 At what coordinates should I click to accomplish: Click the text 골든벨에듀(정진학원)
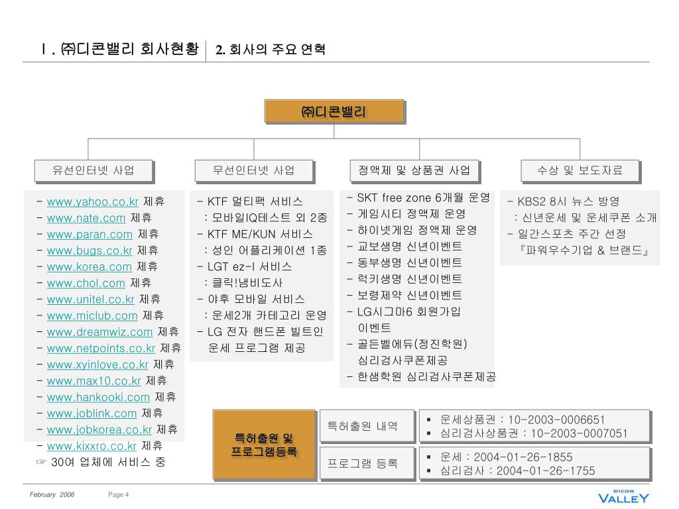coord(412,345)
